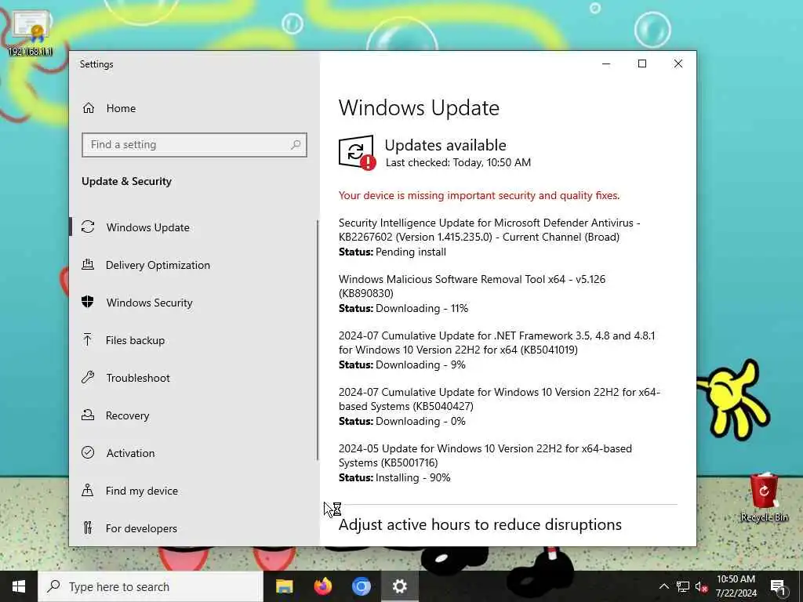The width and height of the screenshot is (803, 602).
Task: Open Files backup settings
Action: tap(194, 340)
